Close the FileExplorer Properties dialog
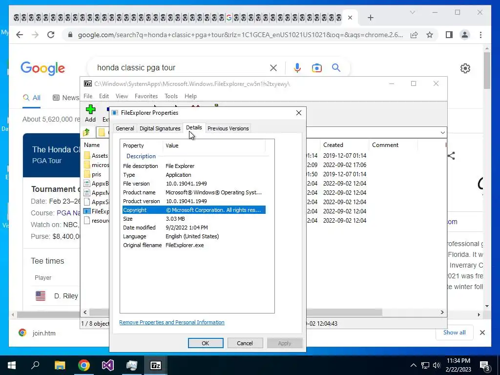Viewport: 500px width, 375px height. (299, 113)
